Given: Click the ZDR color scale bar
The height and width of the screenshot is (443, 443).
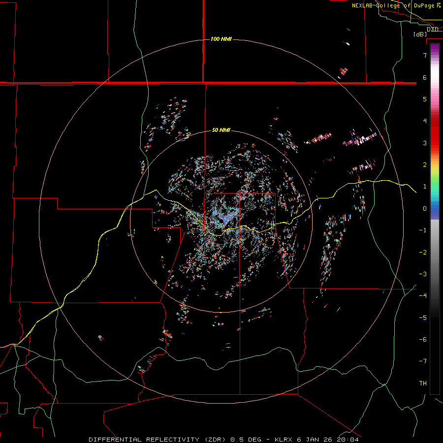Looking at the screenshot, I should point(435,219).
